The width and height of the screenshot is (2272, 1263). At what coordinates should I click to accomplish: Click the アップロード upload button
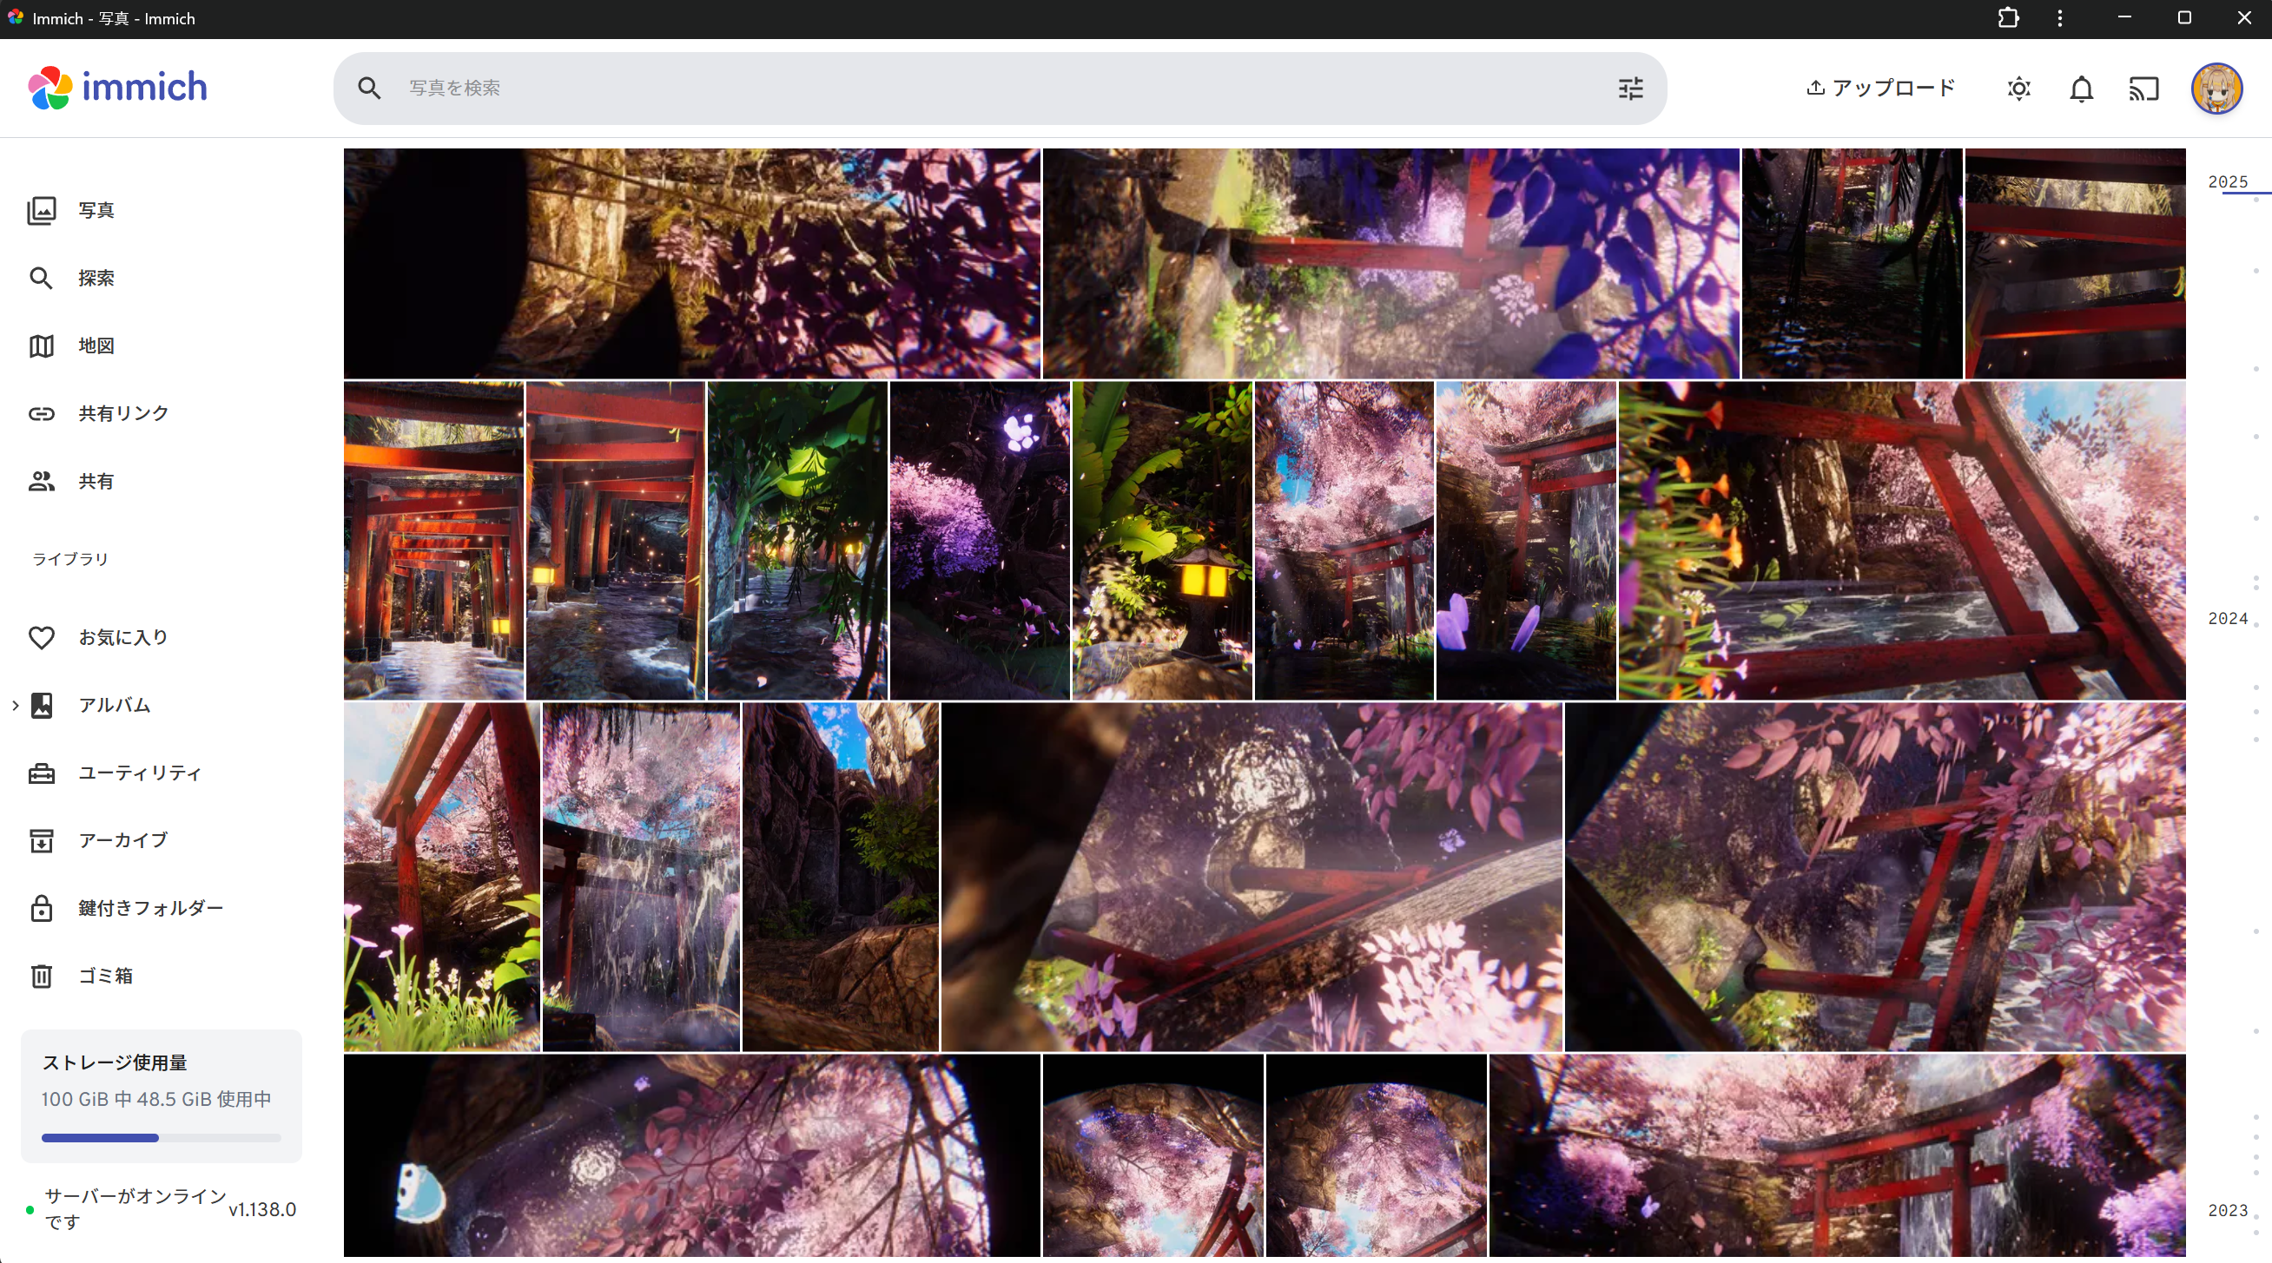pos(1880,89)
